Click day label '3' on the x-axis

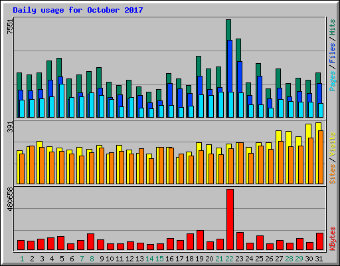pos(42,259)
